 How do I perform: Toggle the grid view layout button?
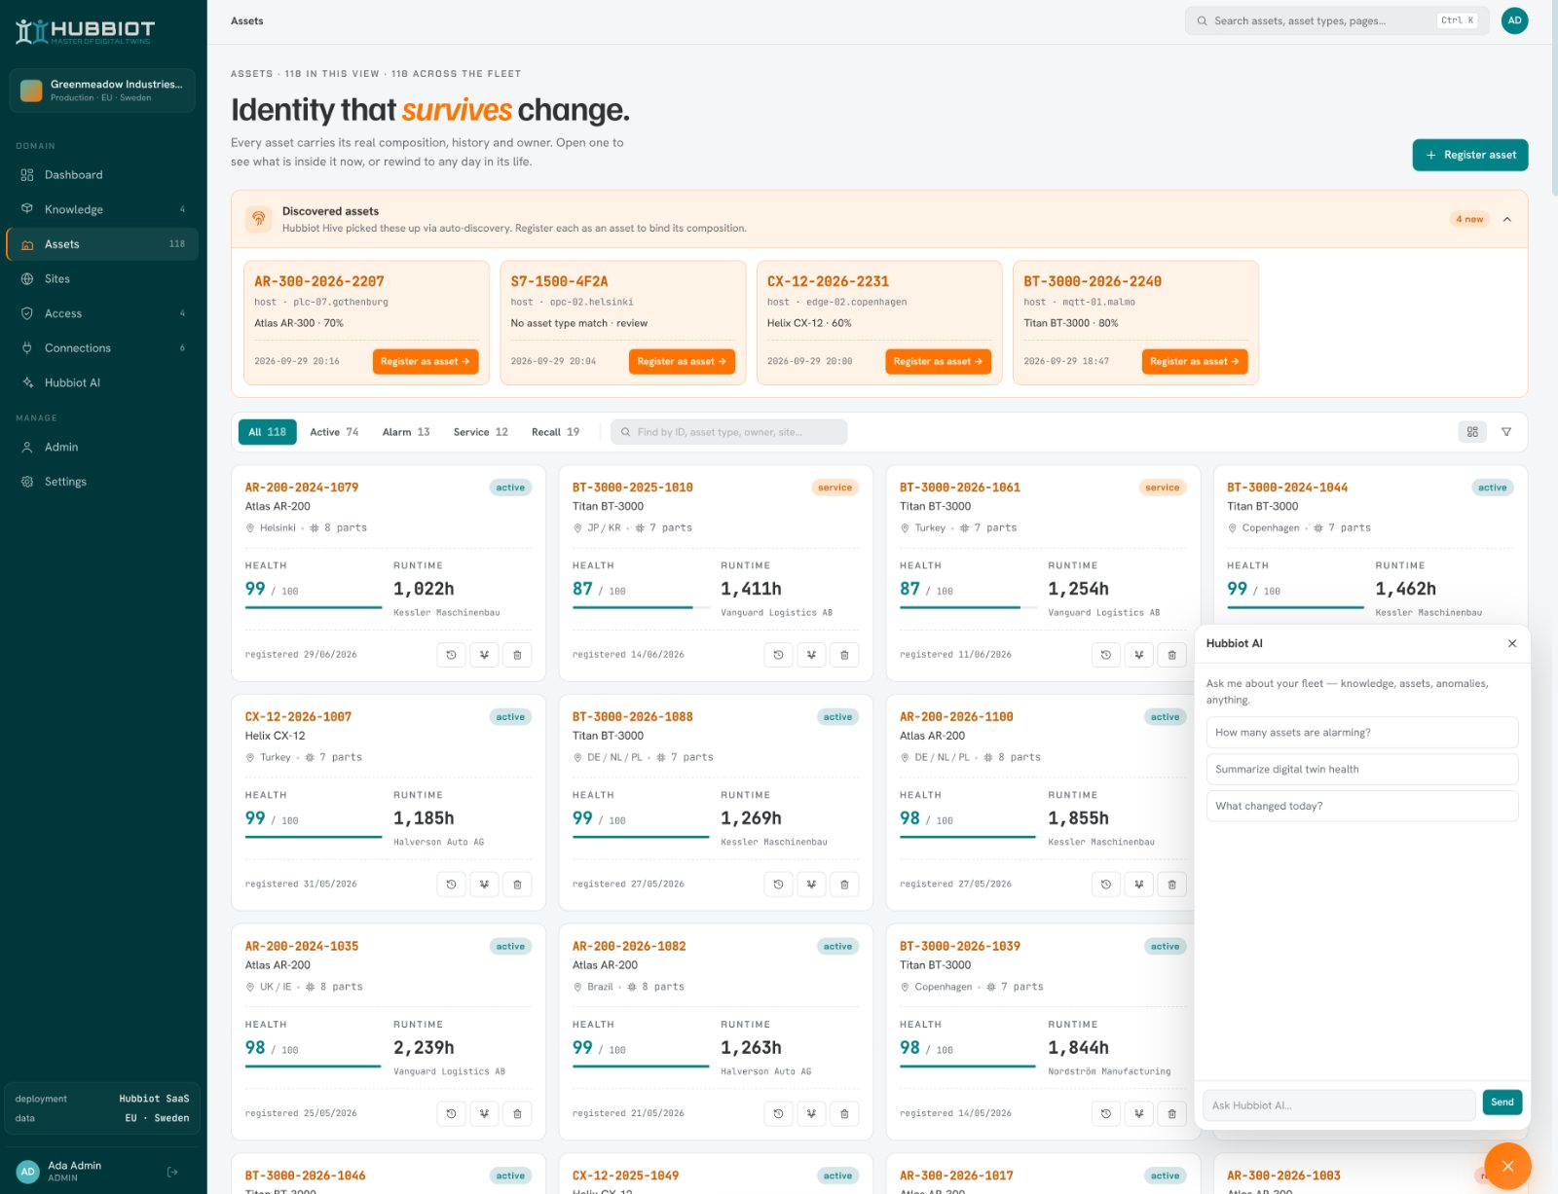point(1472,432)
